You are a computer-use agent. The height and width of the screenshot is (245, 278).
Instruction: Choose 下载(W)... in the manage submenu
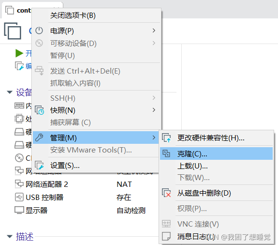pyautogui.click(x=216, y=178)
